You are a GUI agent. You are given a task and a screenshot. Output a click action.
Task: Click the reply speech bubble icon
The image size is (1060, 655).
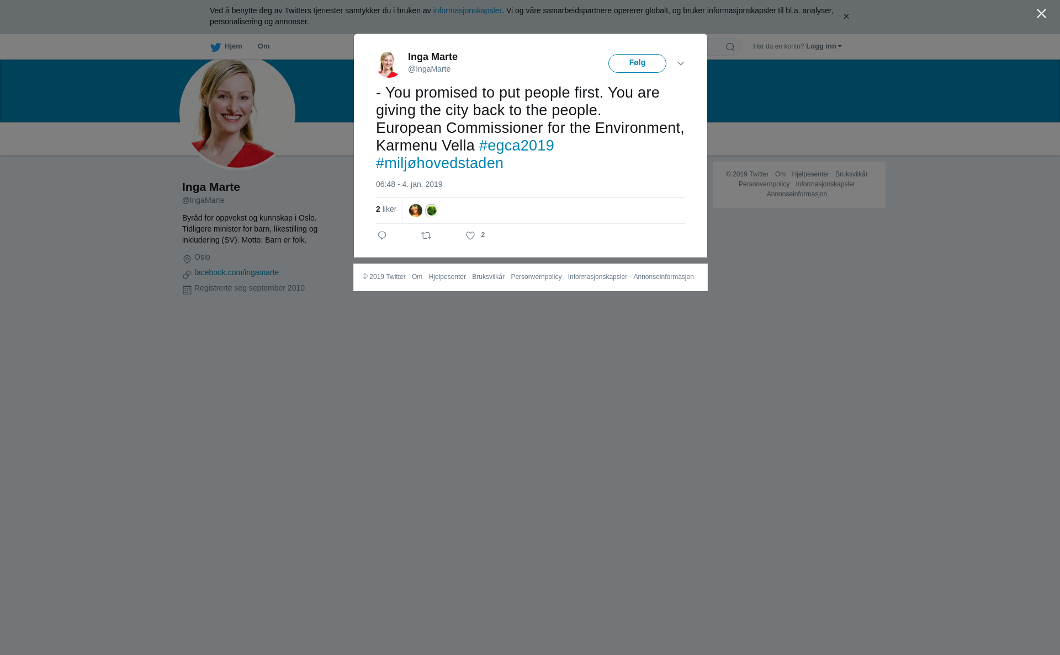382,235
